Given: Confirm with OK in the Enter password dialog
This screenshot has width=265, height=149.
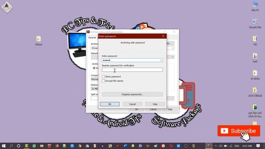Looking at the screenshot, I should (x=109, y=104).
